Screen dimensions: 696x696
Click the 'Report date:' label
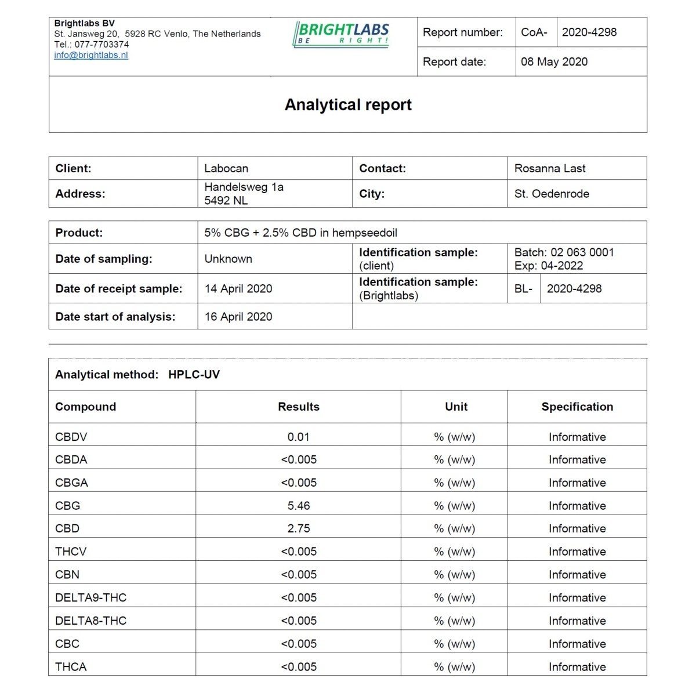[455, 62]
